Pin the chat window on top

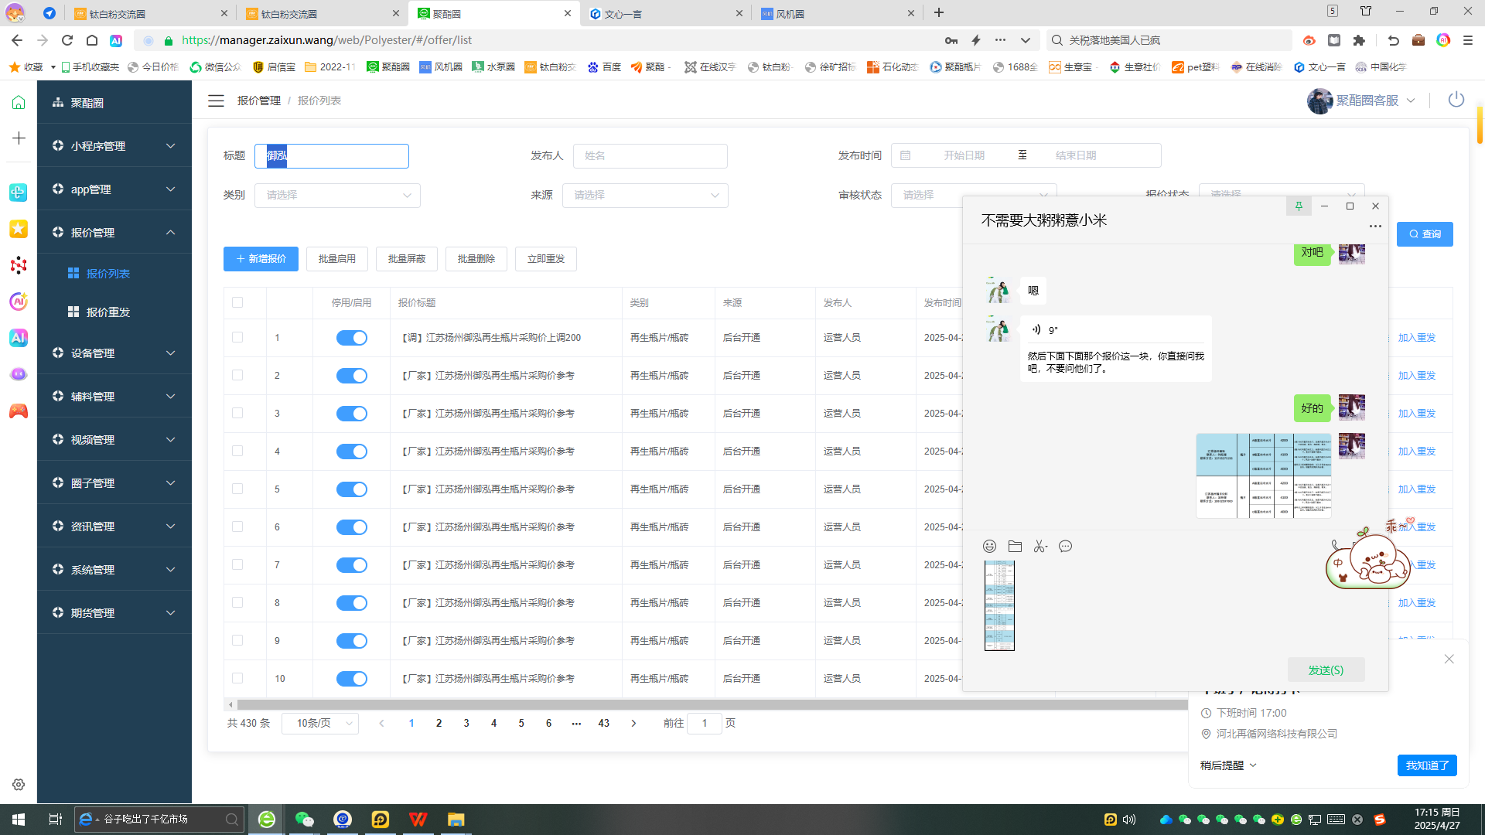click(x=1299, y=206)
